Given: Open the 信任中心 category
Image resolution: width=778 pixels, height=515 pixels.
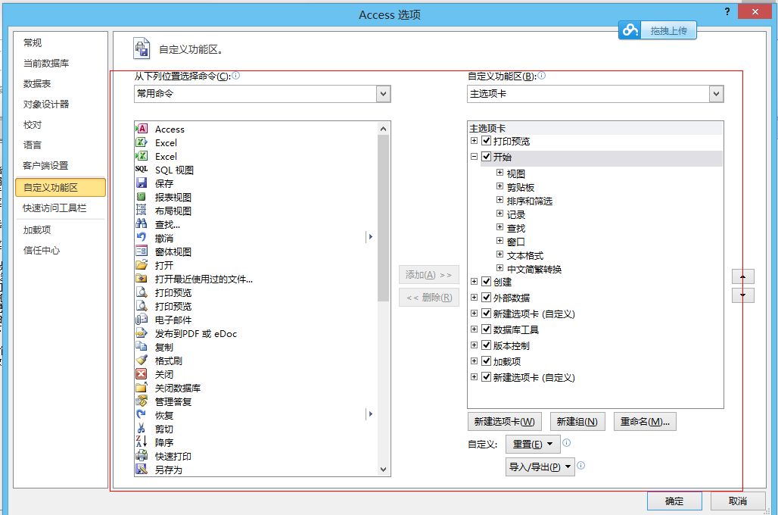Looking at the screenshot, I should click(42, 250).
